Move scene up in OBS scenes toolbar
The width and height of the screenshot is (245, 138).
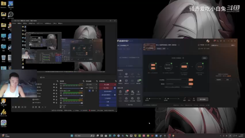(22, 107)
